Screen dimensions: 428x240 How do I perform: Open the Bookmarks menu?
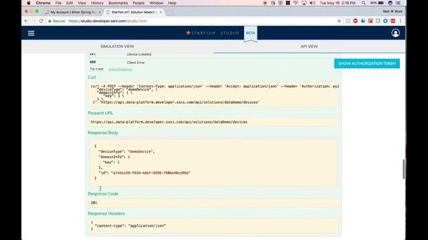(118, 3)
